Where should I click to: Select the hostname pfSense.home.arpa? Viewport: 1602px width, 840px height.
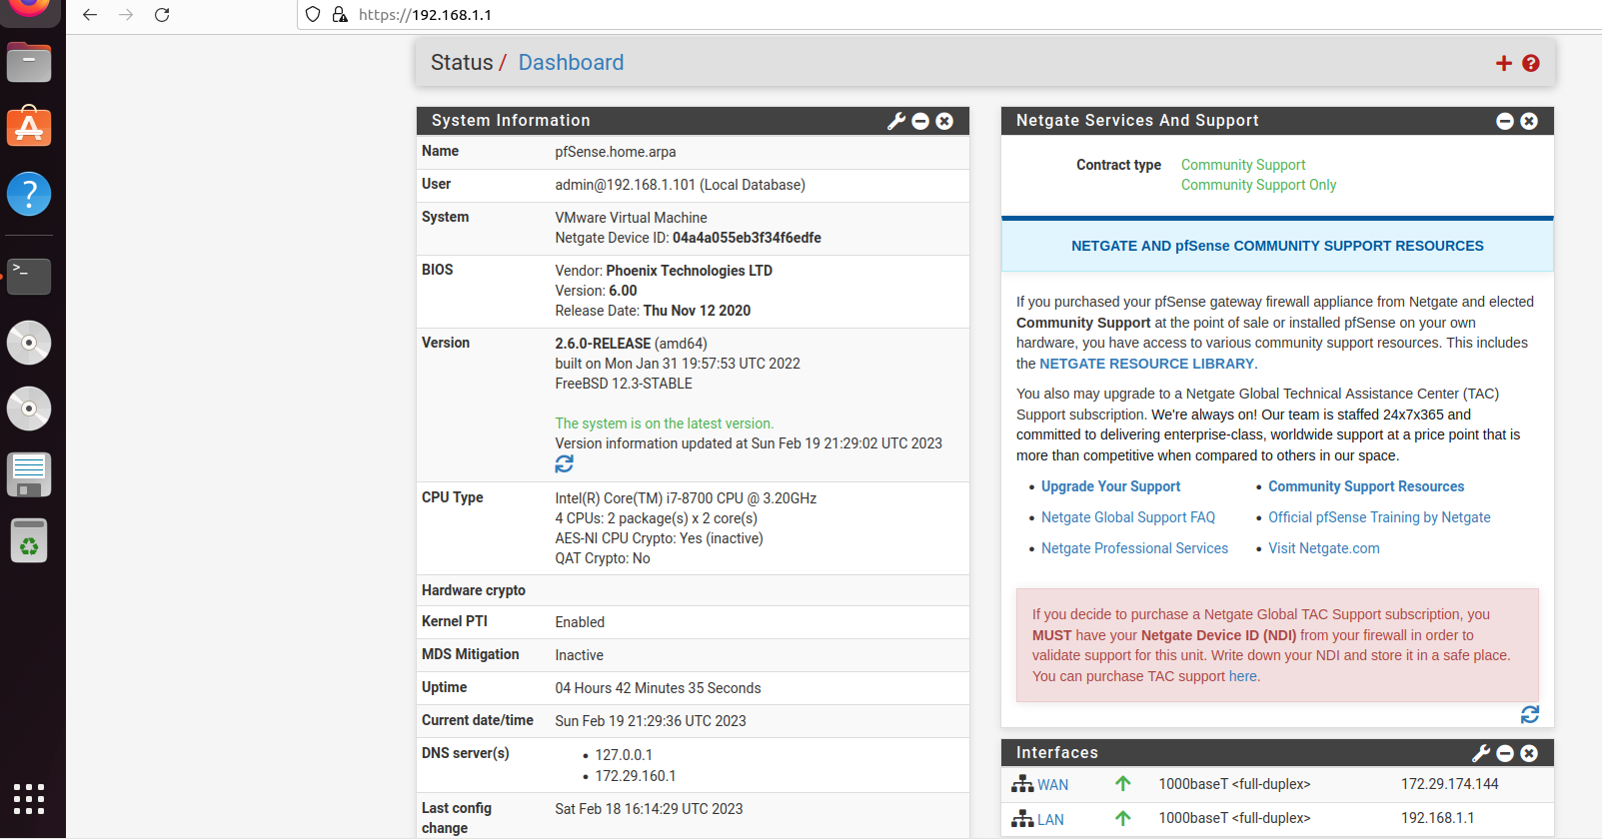[616, 152]
